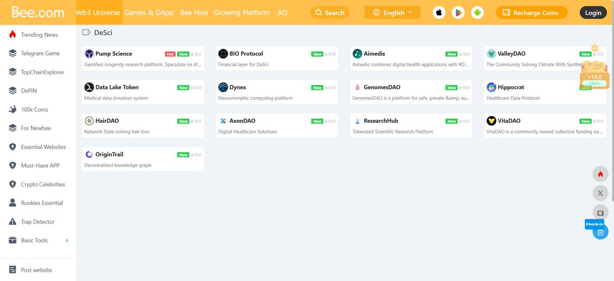Click 'Financial layer for DeSci' description
The height and width of the screenshot is (281, 614).
[x=243, y=64]
